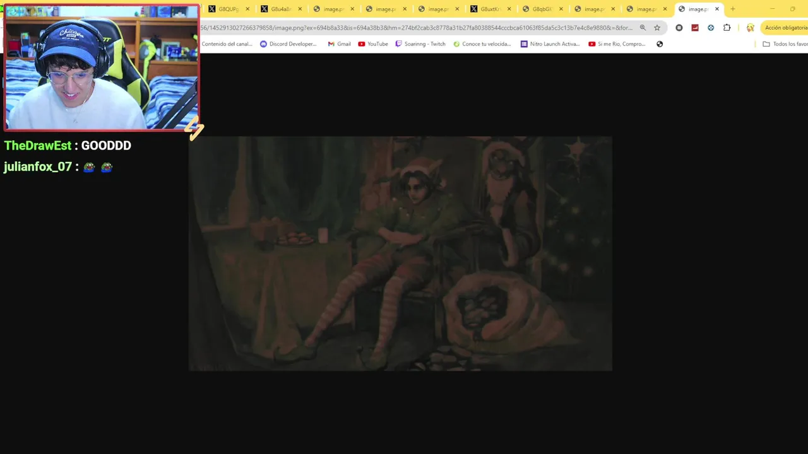
Task: Focus the image.png URL address bar
Action: click(x=417, y=28)
